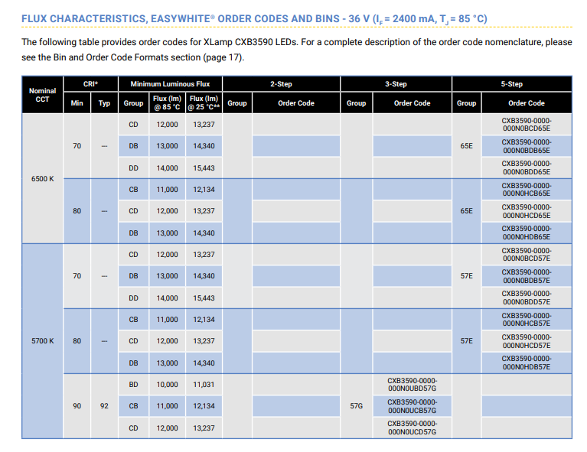Screen dimensions: 587x452
Task: Select the 'Order Code' header under 2-Step
Action: click(x=296, y=103)
